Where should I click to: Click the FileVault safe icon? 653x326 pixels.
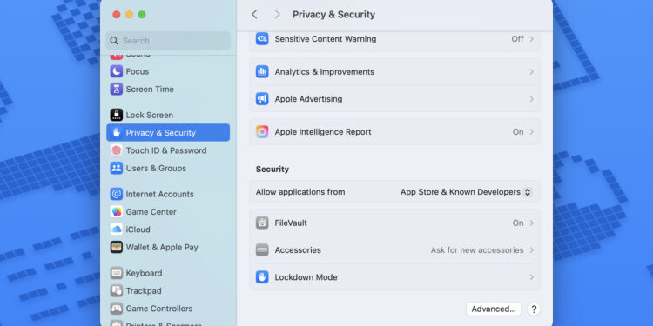pos(262,223)
